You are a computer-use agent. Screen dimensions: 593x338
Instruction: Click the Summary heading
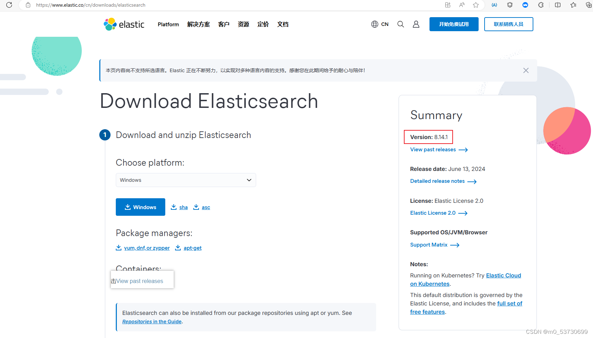436,115
